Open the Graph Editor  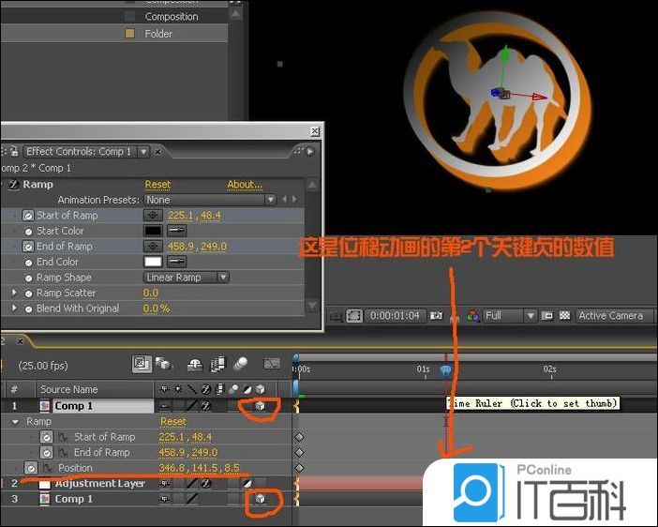(x=272, y=364)
